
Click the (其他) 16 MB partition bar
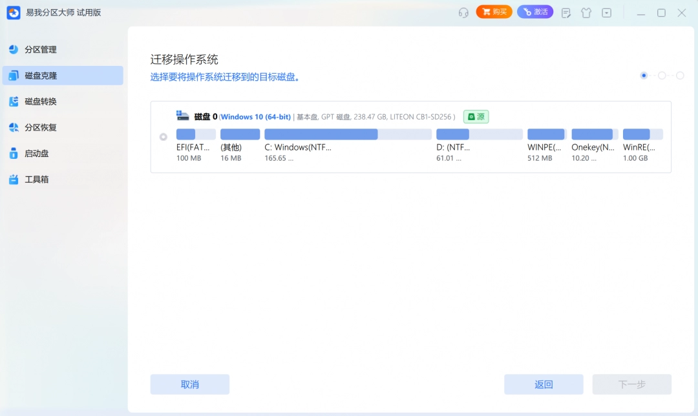240,134
